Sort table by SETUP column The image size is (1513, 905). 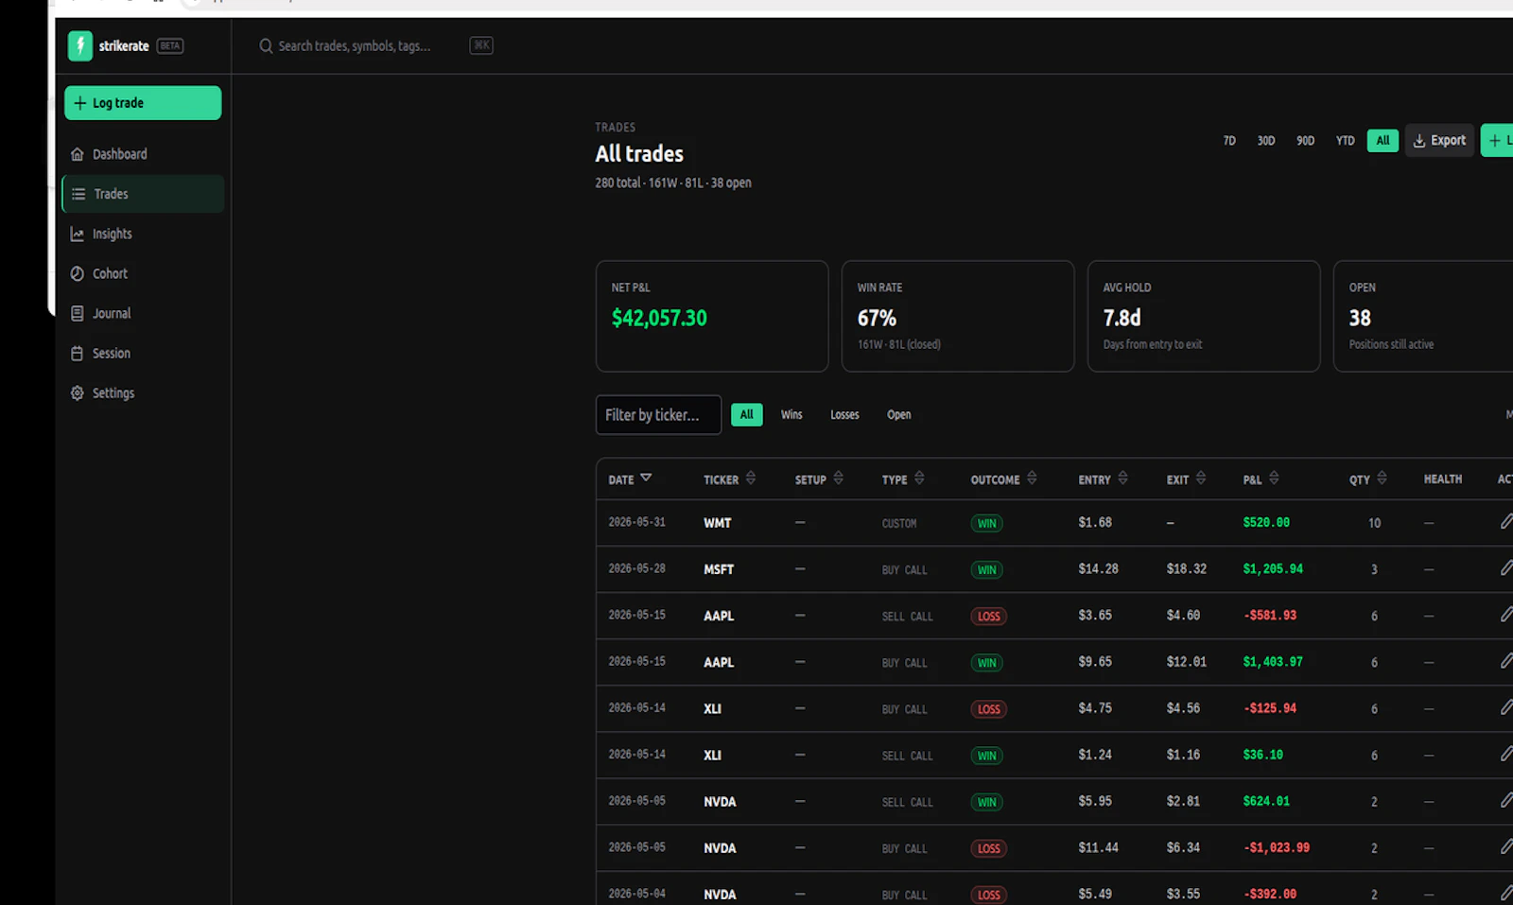coord(819,479)
